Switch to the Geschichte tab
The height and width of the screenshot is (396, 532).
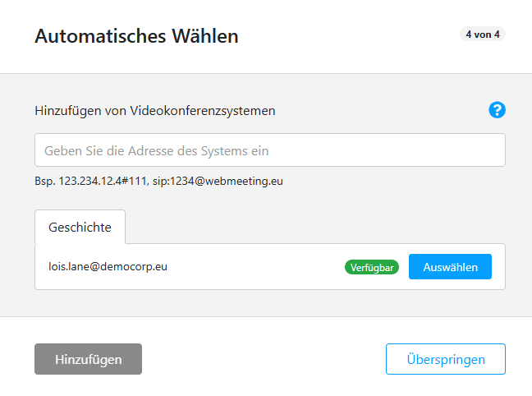pyautogui.click(x=80, y=227)
